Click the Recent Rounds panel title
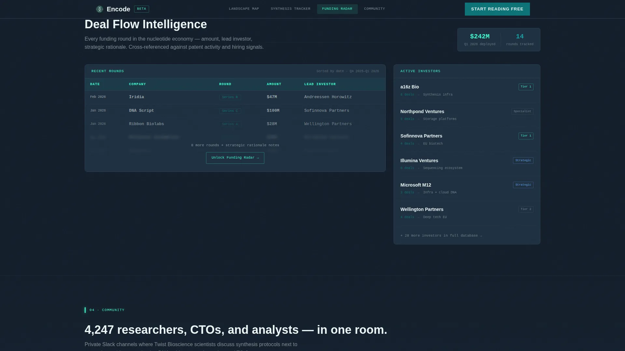 [108, 71]
